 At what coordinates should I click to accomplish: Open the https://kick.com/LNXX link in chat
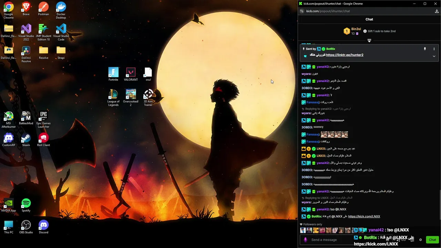[364, 216]
